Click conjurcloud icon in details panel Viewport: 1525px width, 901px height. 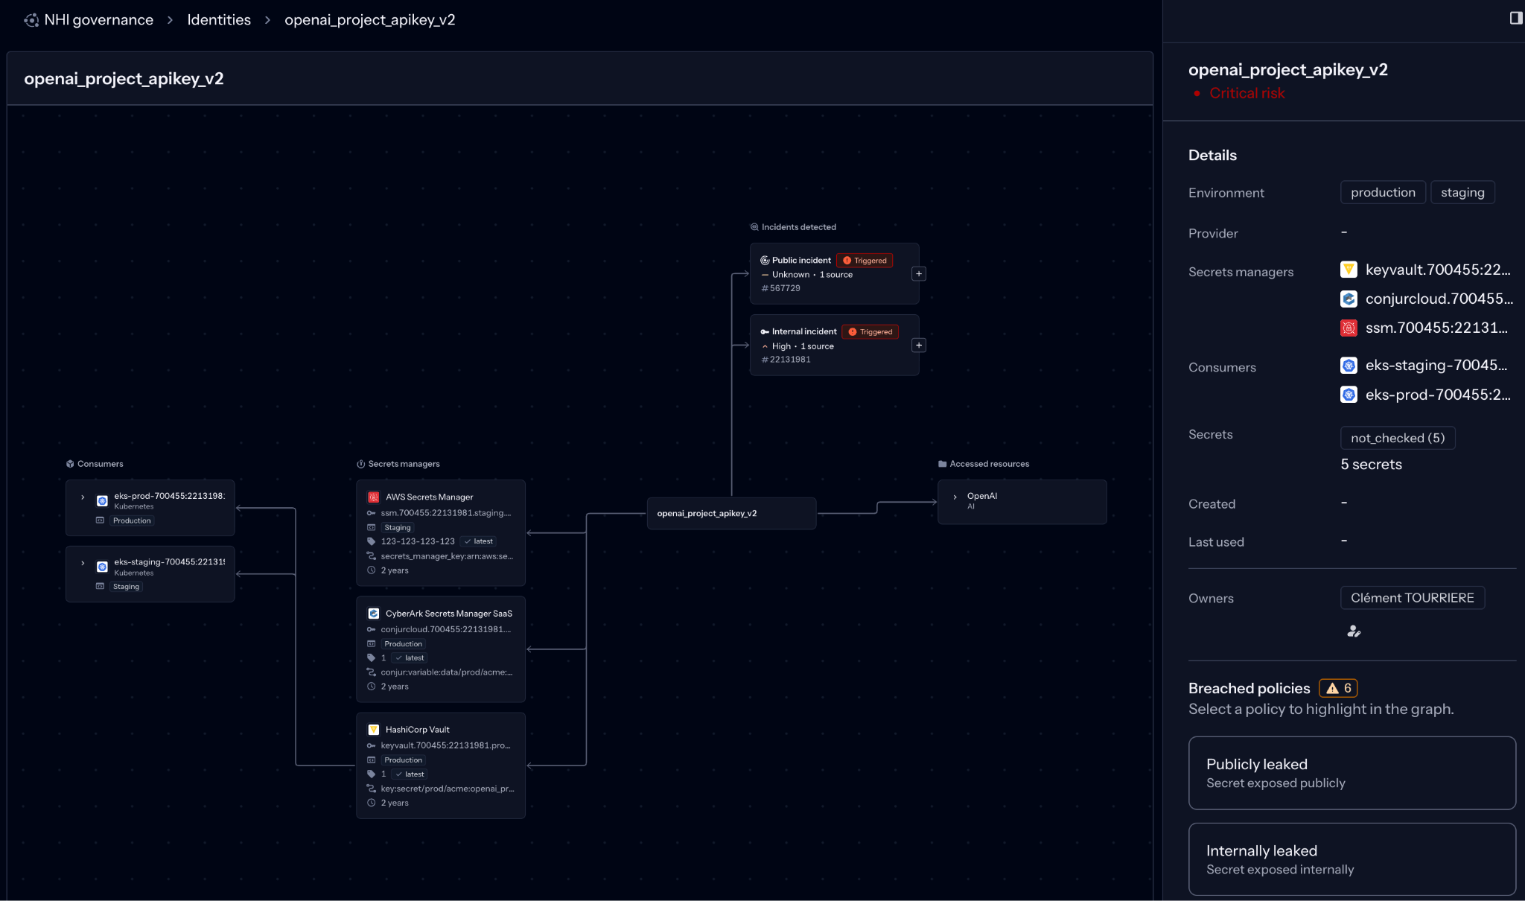(x=1349, y=299)
